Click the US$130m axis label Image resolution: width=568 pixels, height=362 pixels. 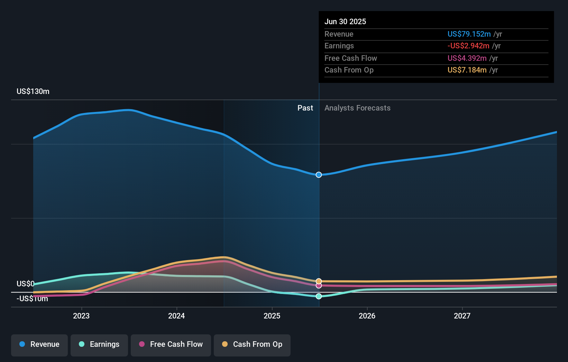click(x=33, y=91)
